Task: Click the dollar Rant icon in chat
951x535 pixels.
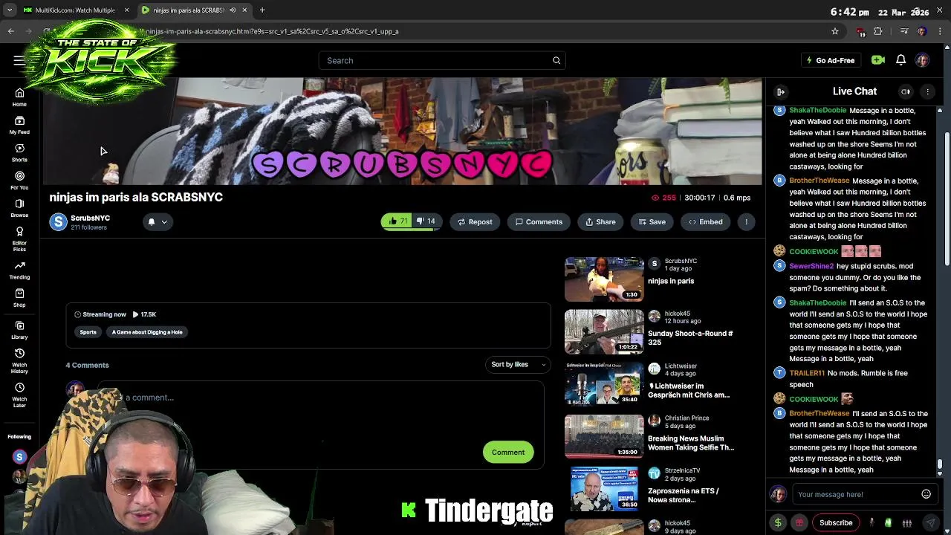Action: pos(778,522)
